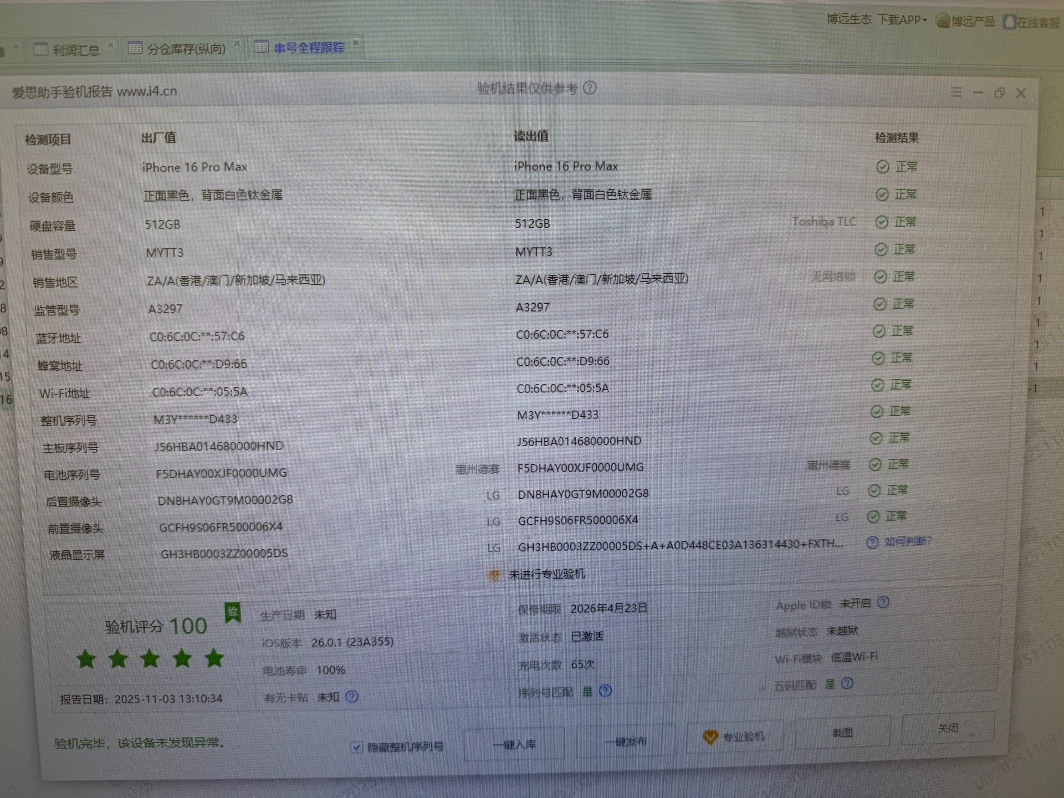Click help icon beside 有无卡贴
This screenshot has height=798, width=1064.
point(352,696)
